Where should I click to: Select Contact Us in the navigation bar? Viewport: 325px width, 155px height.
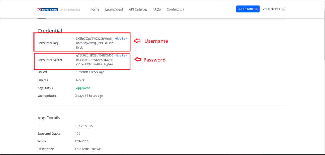coord(175,9)
